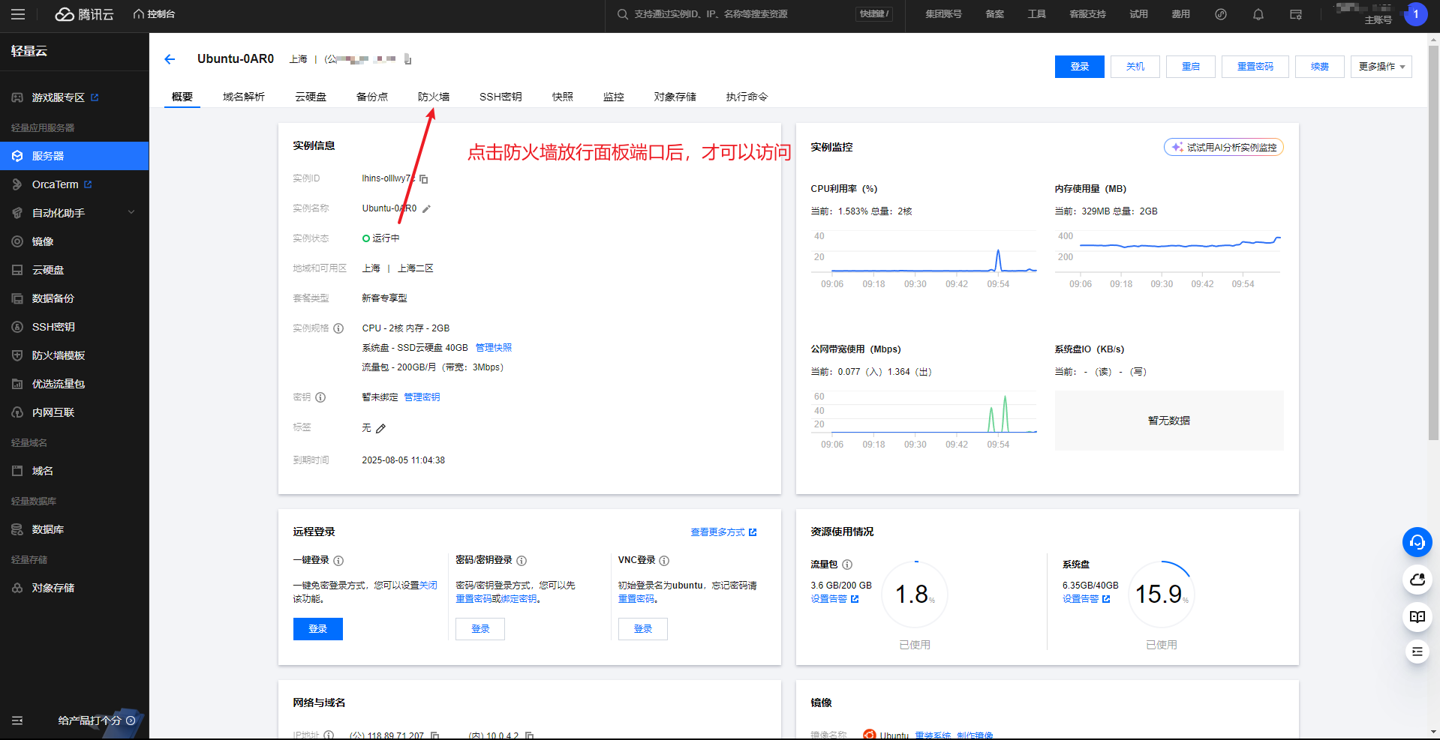Click the 重启 button
The width and height of the screenshot is (1440, 740).
(1191, 67)
